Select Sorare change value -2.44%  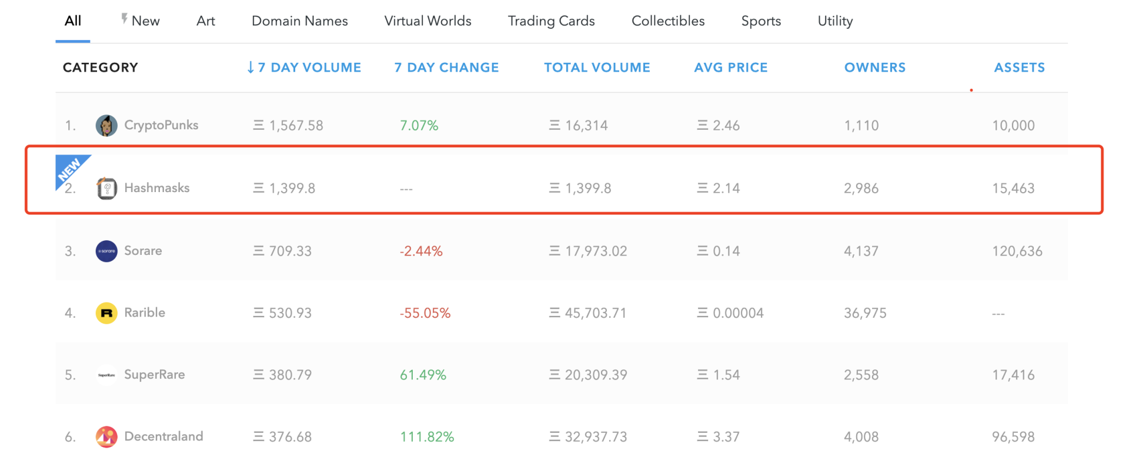(x=421, y=251)
